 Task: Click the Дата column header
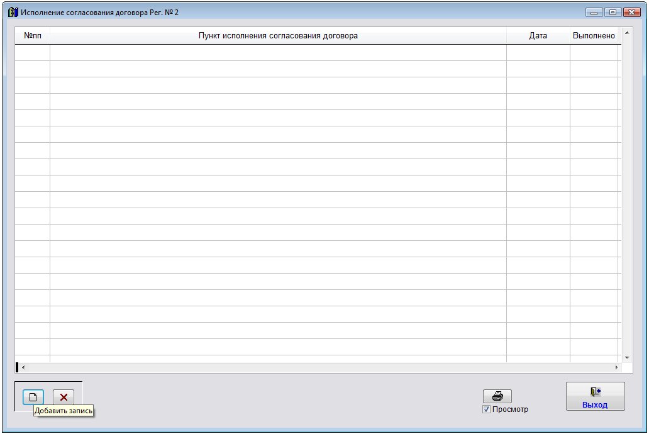538,36
